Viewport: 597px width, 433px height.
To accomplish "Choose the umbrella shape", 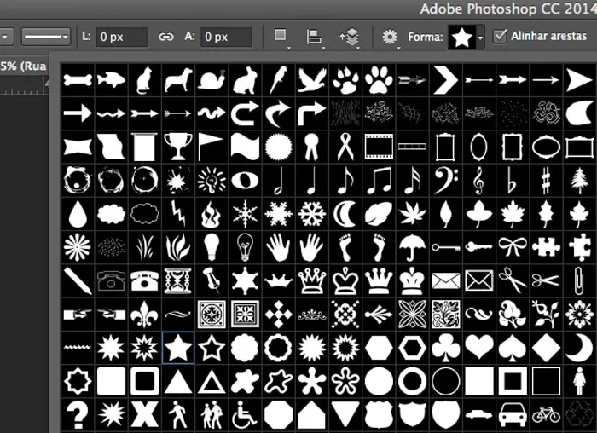I will (x=412, y=247).
